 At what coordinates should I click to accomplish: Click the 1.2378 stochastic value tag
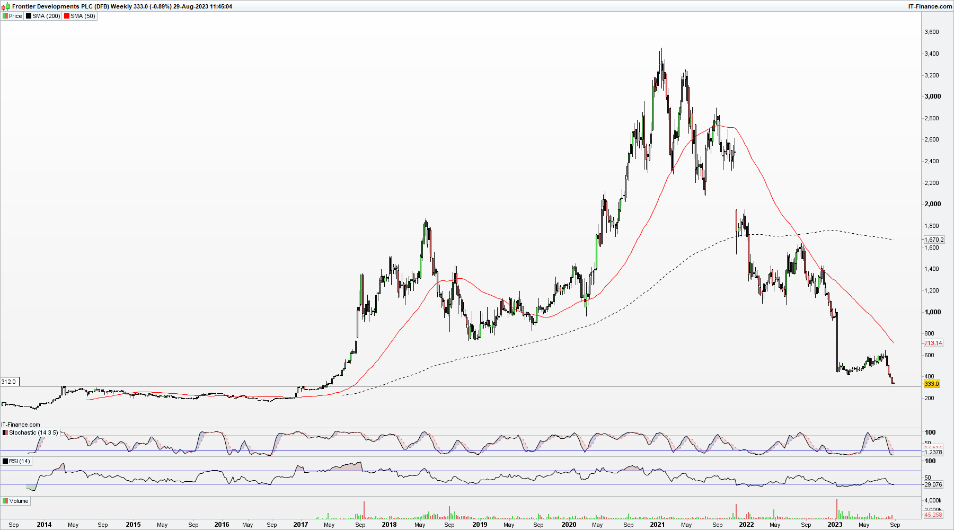pyautogui.click(x=933, y=452)
